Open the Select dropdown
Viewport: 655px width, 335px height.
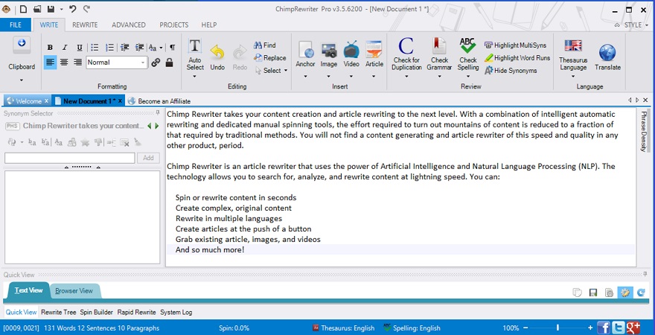pyautogui.click(x=272, y=71)
